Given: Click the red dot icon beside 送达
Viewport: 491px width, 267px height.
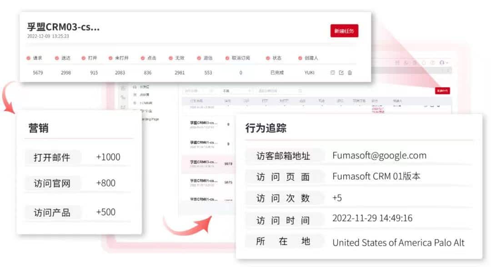Looking at the screenshot, I should click(57, 58).
